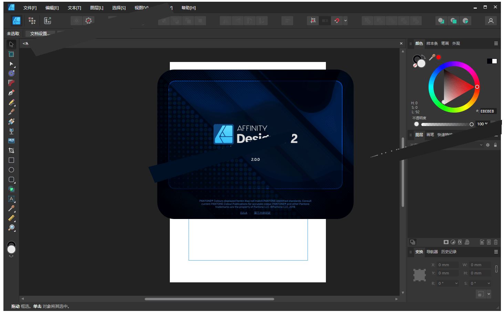Select the Shape Builder tool
Viewport: 504px width, 313px height.
click(11, 189)
